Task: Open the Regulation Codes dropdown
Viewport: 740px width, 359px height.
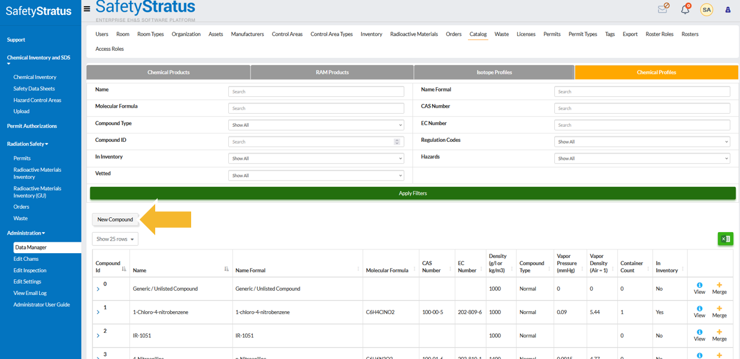Action: [642, 142]
